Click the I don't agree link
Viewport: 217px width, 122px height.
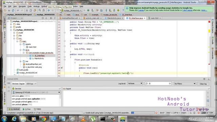pos(187,10)
